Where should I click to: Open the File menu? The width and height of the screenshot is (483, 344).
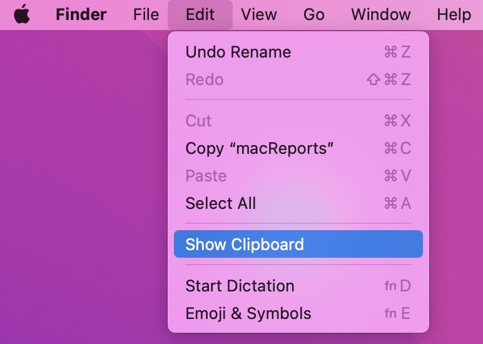146,14
